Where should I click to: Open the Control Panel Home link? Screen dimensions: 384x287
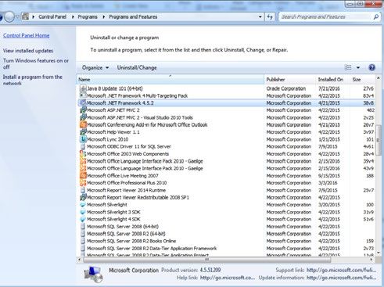(26, 35)
